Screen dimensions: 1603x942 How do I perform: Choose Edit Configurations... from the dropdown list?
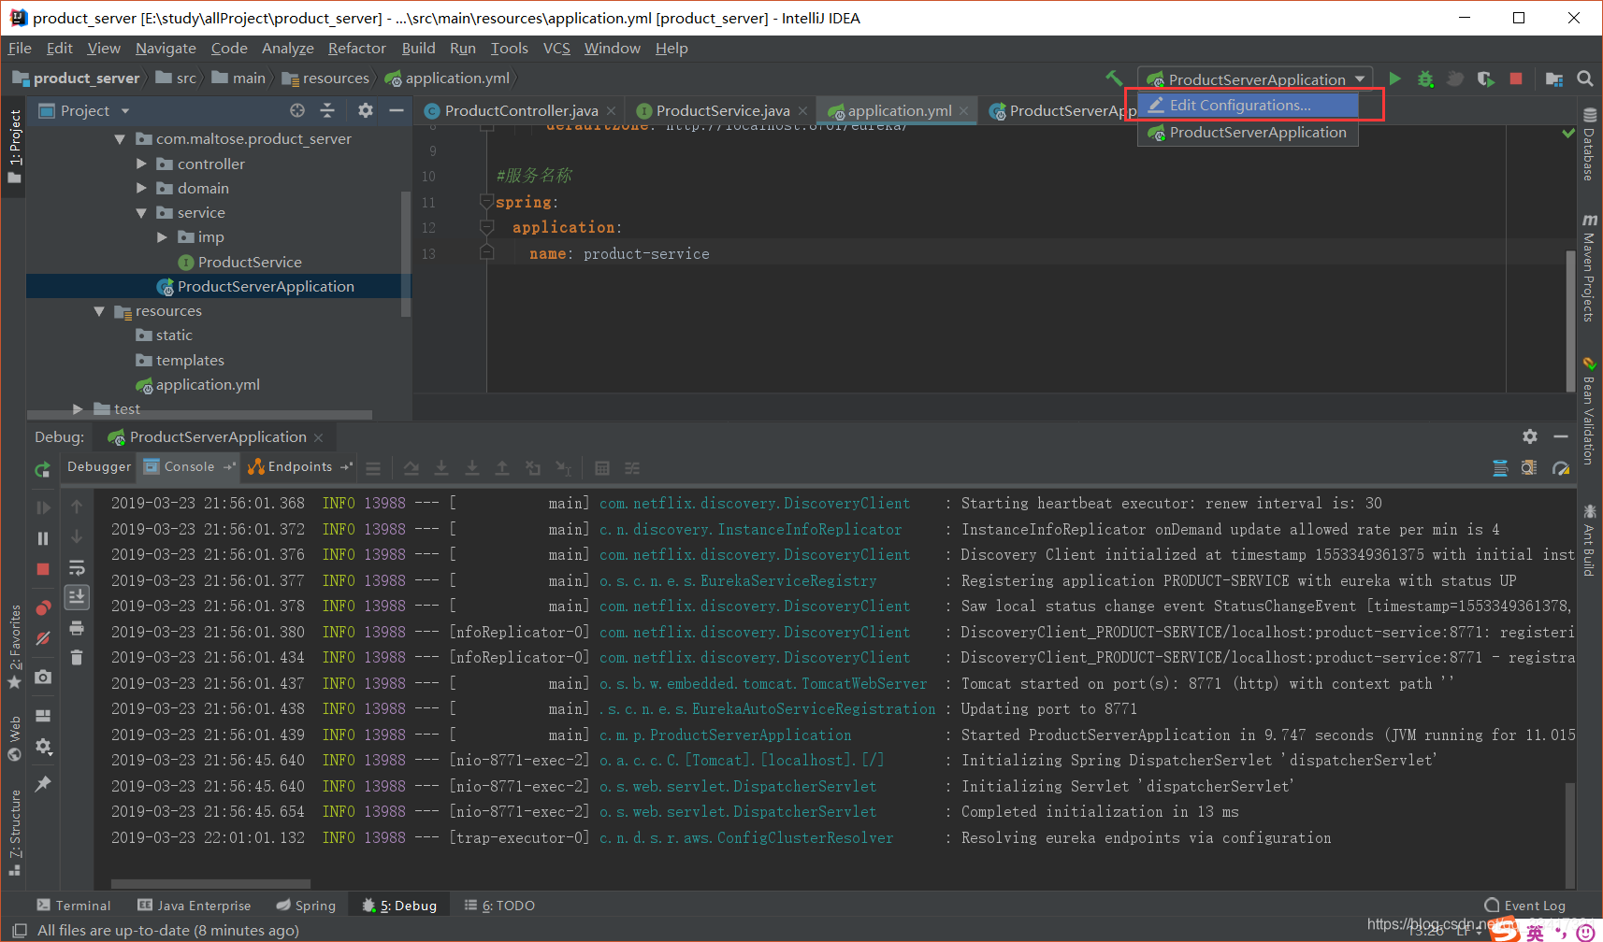(1249, 106)
